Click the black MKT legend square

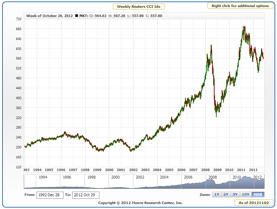(x=77, y=16)
